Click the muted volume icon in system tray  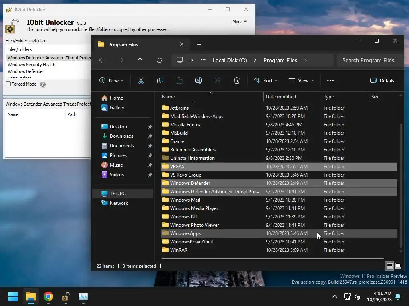357,296
